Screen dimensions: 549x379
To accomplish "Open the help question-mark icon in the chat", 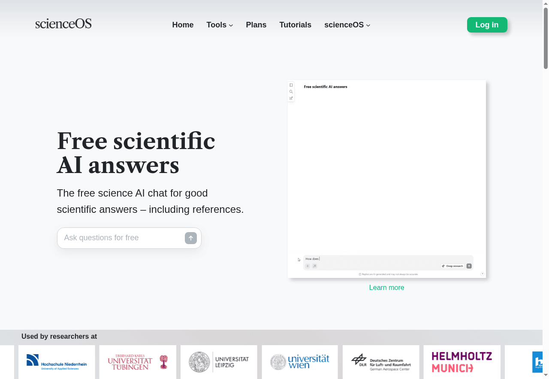I will [482, 273].
